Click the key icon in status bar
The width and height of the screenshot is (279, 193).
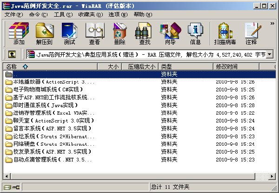tap(16, 187)
